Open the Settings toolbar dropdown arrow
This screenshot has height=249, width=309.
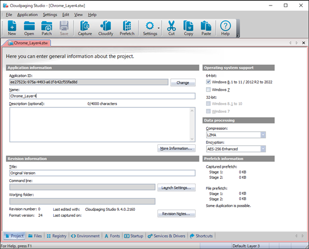pyautogui.click(x=159, y=28)
